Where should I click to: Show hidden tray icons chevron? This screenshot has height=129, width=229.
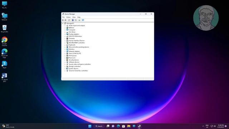[203, 126]
